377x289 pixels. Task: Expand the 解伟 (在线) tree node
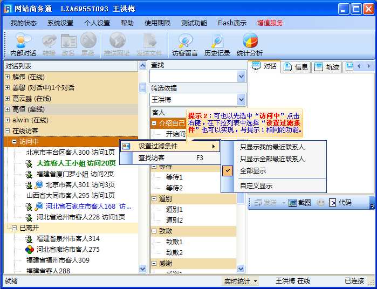click(7, 77)
